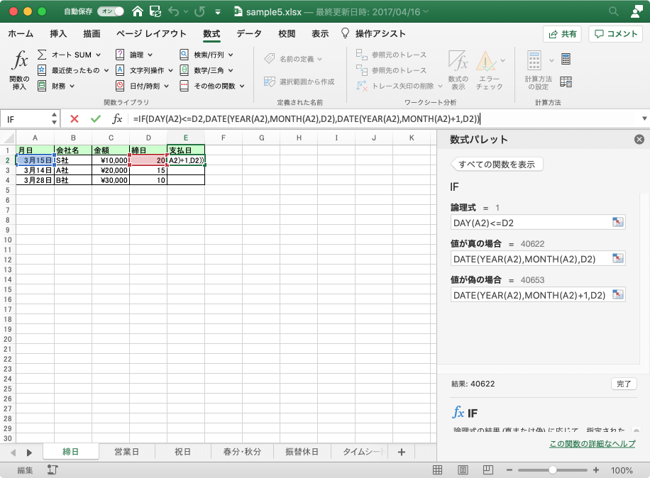Click the Logical functions question-mark icon

tap(120, 55)
